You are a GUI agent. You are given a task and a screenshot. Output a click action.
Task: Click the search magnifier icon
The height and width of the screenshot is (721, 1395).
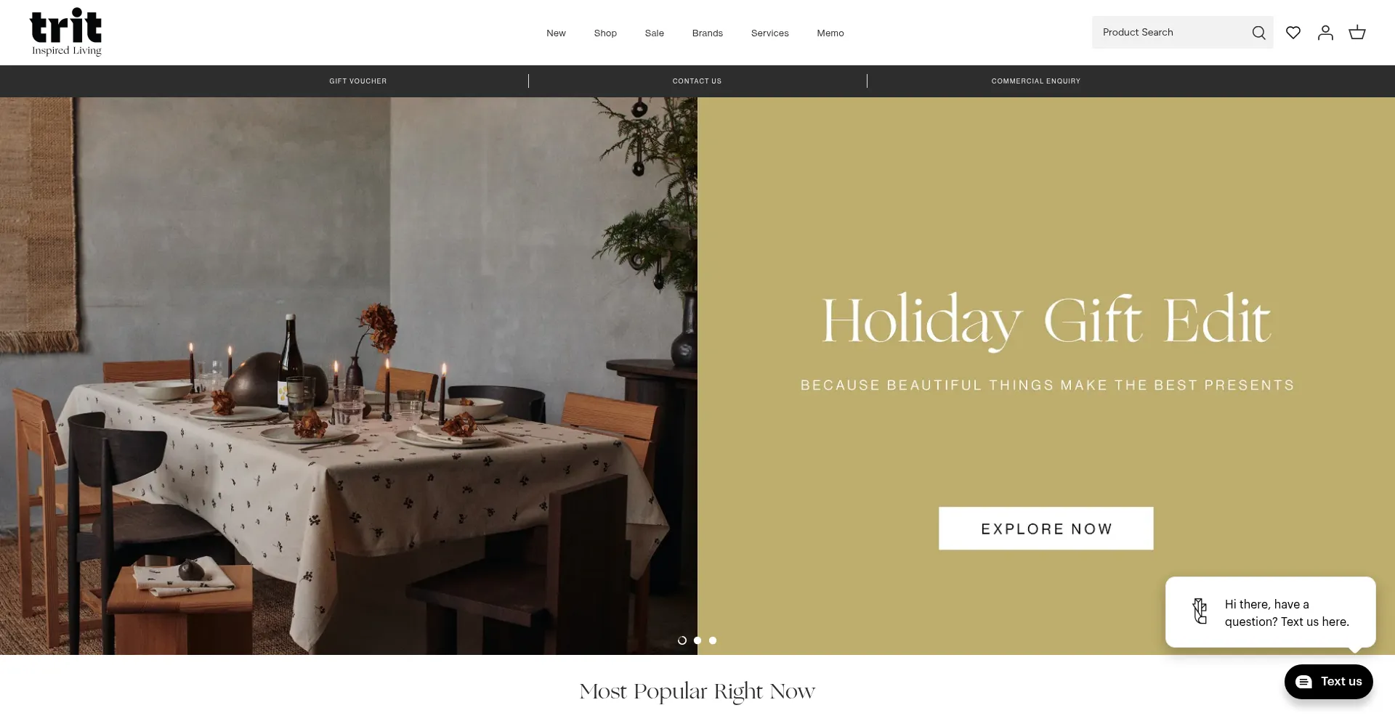pyautogui.click(x=1258, y=33)
